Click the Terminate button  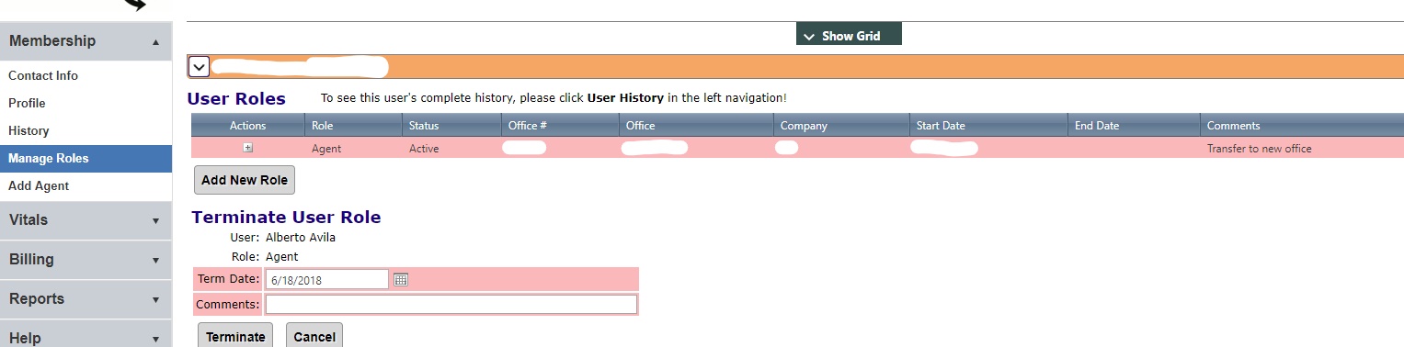(235, 336)
